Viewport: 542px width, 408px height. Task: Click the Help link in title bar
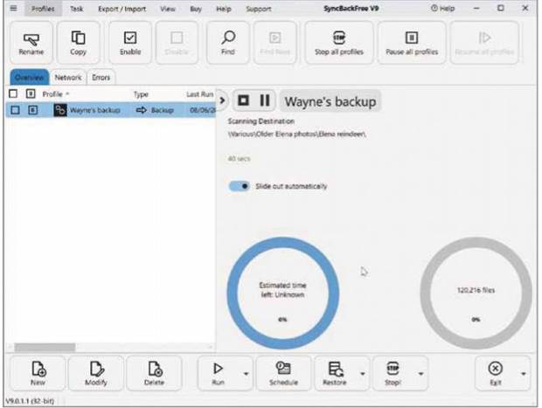[x=443, y=8]
